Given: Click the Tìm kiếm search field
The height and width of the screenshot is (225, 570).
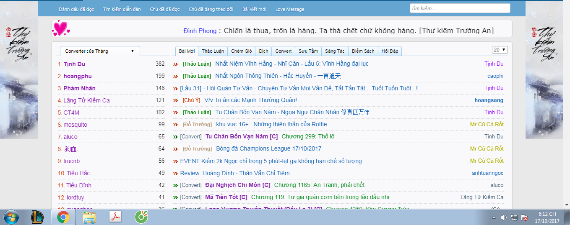Looking at the screenshot, I should 460,8.
